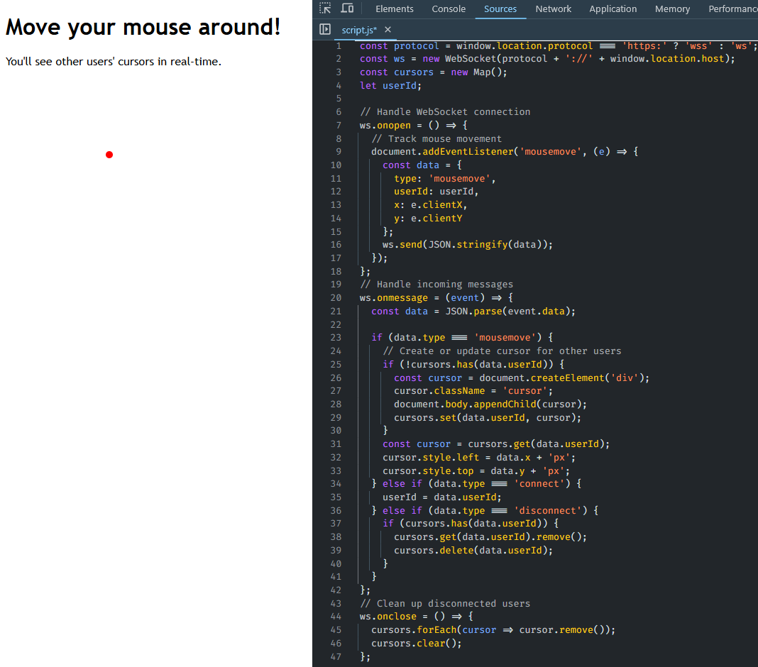
Task: Click 'ws.send(JSON.stringify(data));' line
Action: pyautogui.click(x=468, y=245)
